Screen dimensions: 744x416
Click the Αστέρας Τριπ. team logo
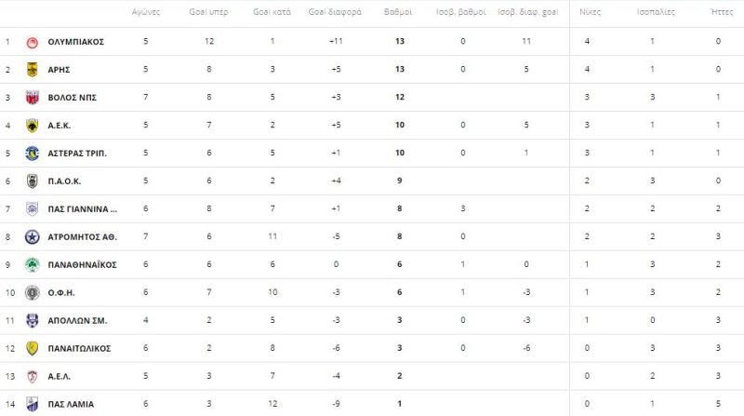coord(32,154)
